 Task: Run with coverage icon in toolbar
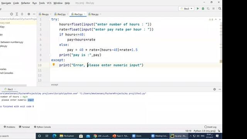208,8
